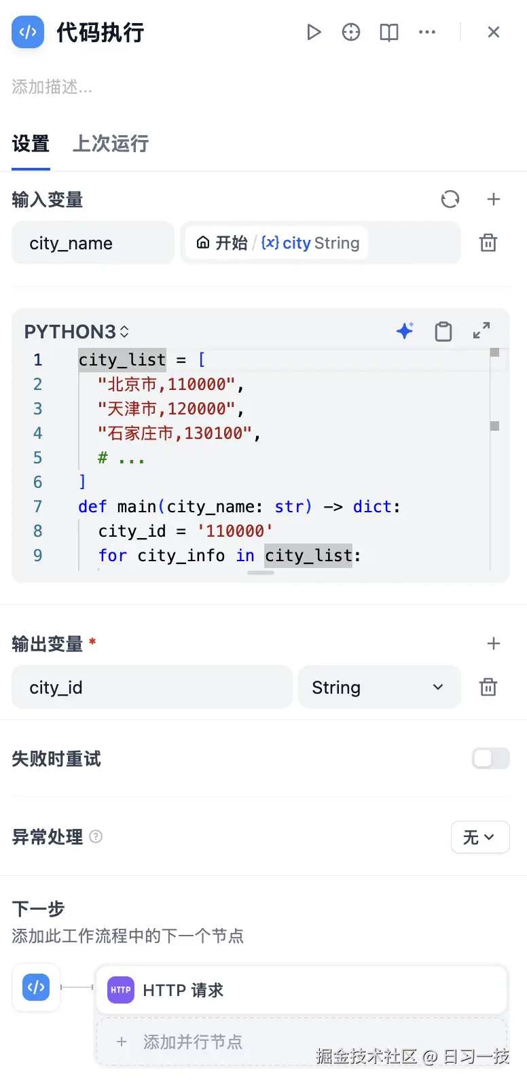Close the code execution panel

click(494, 32)
